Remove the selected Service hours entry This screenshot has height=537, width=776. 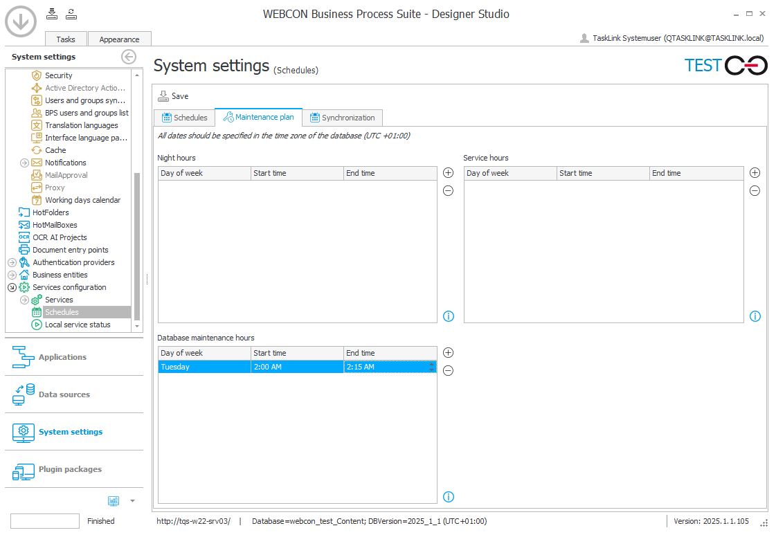click(x=755, y=190)
